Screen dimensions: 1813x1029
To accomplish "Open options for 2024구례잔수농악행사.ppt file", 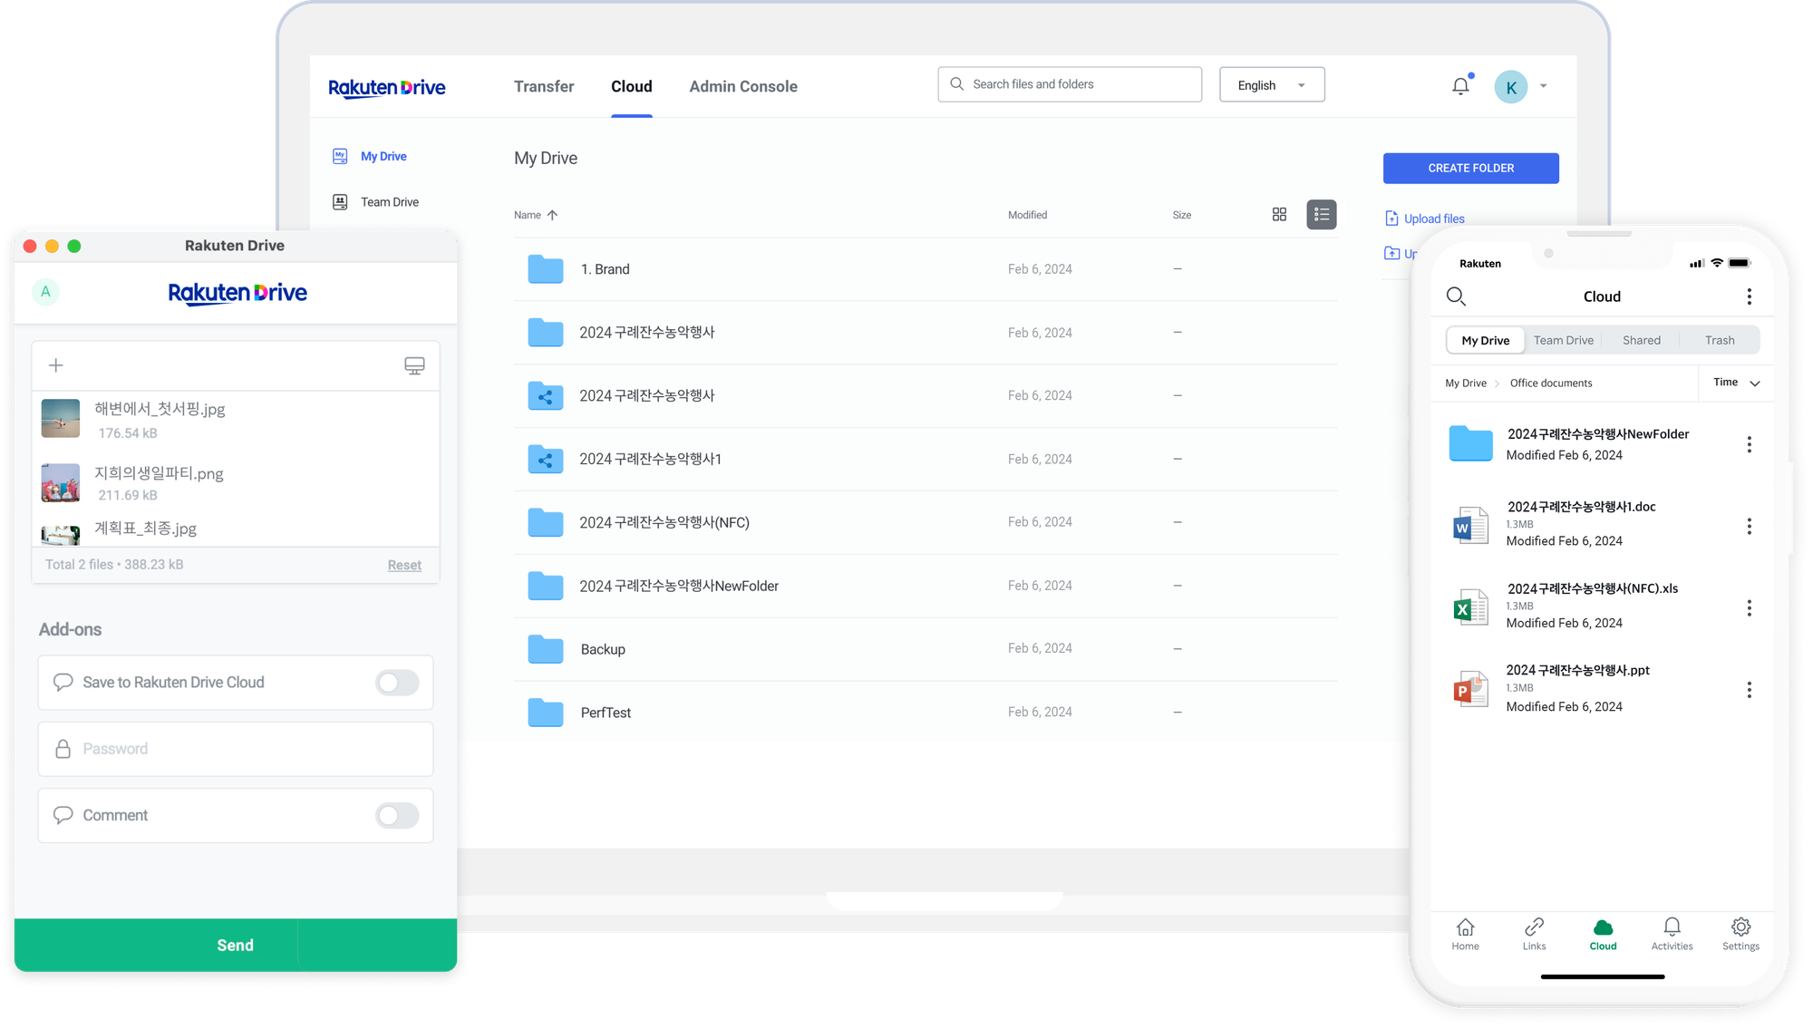I will coord(1749,690).
